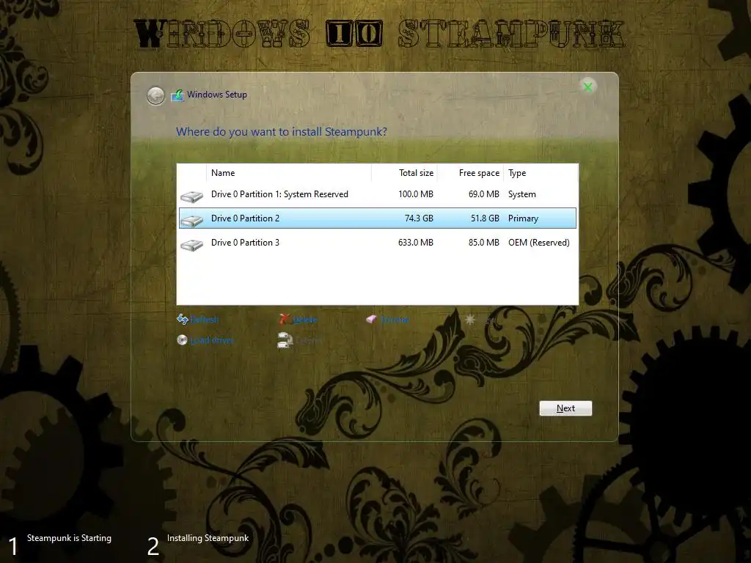Click the Primary type cell
This screenshot has height=563, width=751.
coord(523,218)
